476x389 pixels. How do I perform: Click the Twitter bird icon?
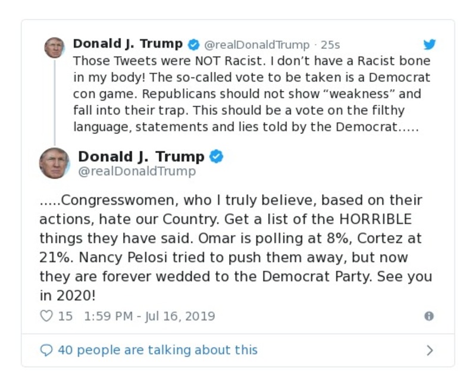coord(430,44)
